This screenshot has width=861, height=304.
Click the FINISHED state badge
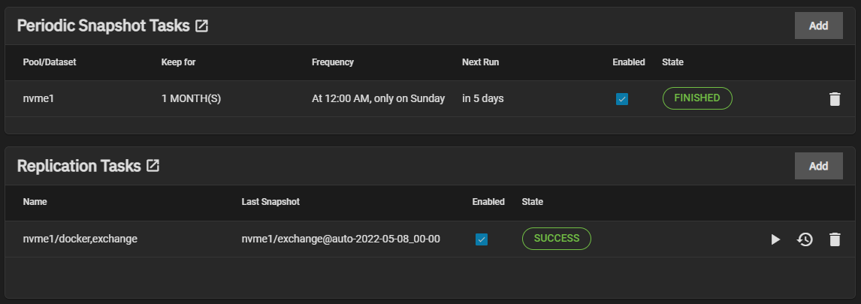[696, 98]
